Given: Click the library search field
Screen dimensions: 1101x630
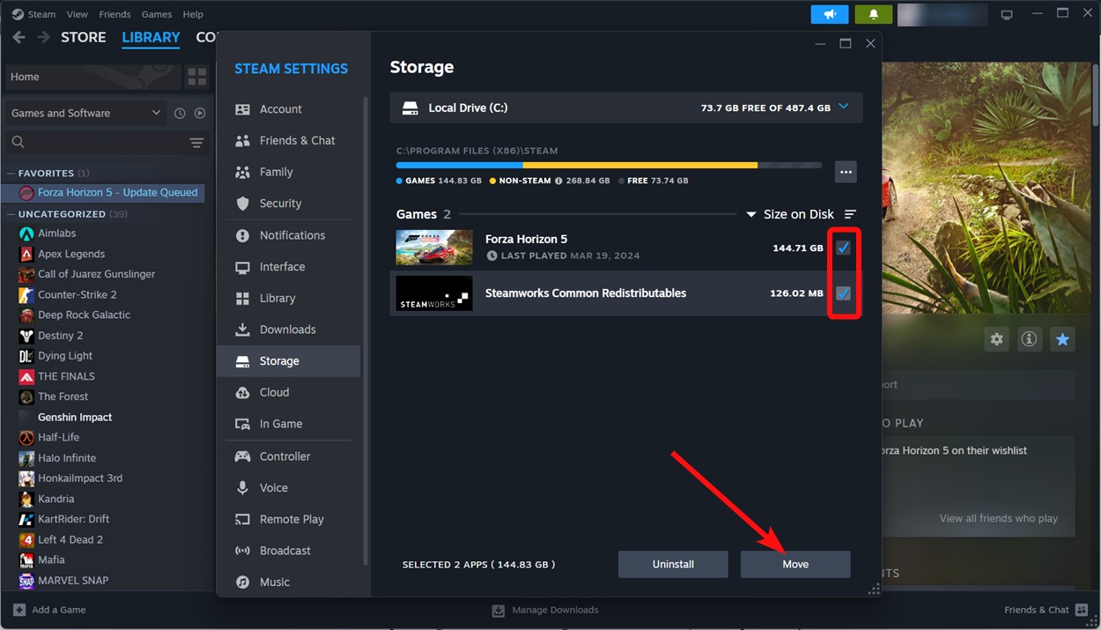Looking at the screenshot, I should [97, 143].
